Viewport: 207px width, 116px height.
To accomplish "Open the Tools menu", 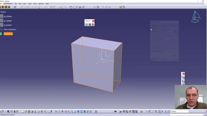I will tap(35, 4).
